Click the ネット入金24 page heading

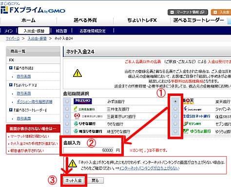point(80,52)
